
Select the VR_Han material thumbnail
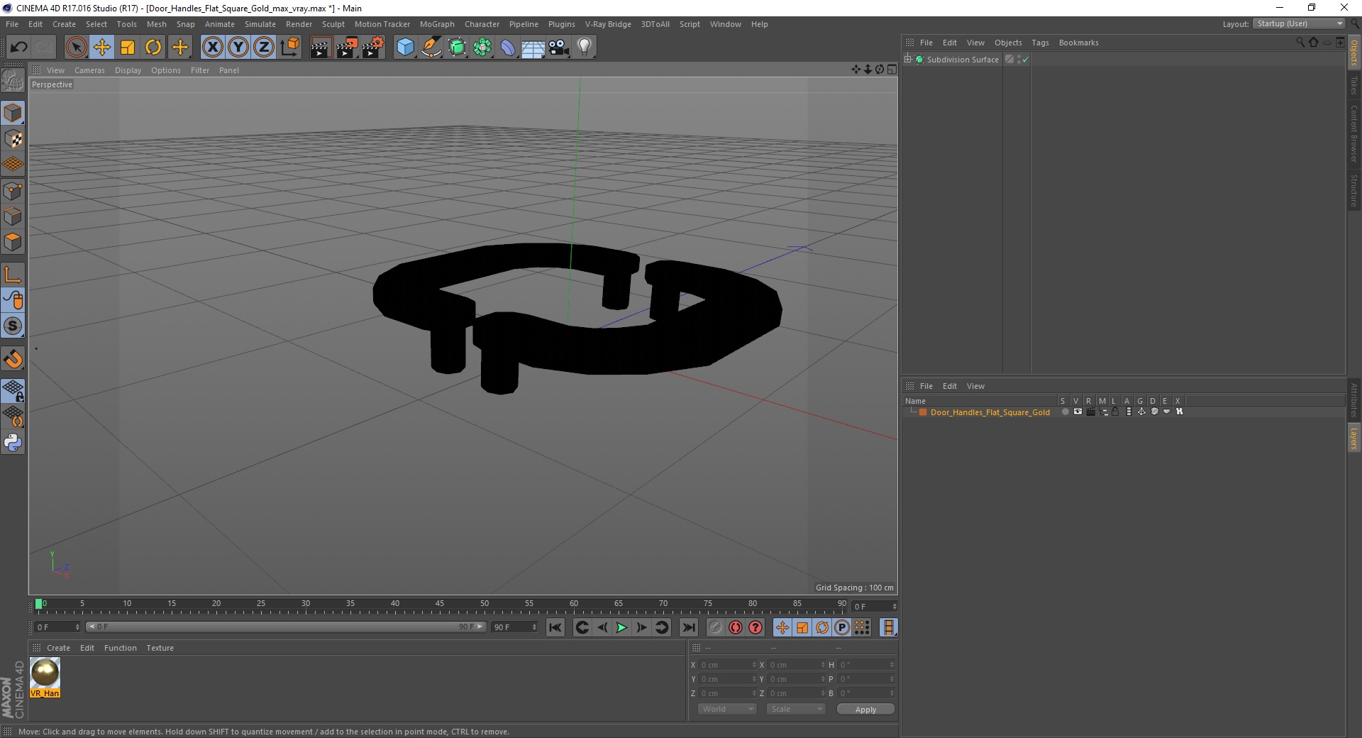pyautogui.click(x=45, y=673)
